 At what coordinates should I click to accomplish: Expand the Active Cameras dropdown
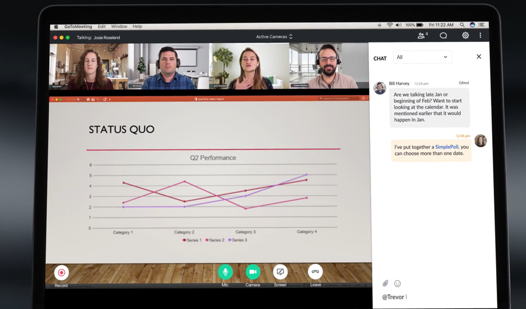[274, 37]
